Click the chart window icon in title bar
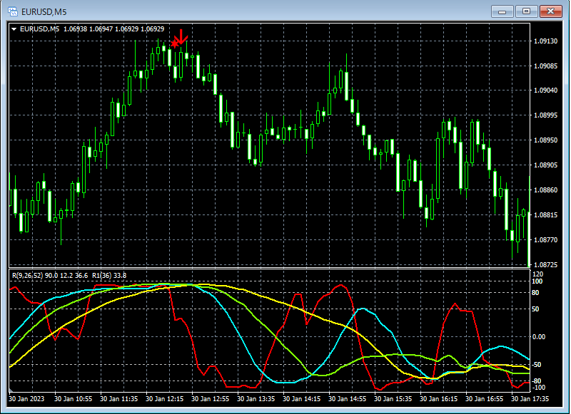The image size is (571, 414). tap(13, 11)
